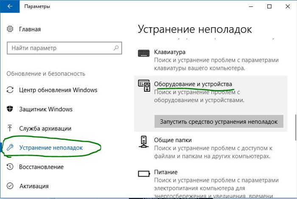Screen dimensions: 297x199
Task: Click description 'Поиск и устранение проблем с доступом'
Action: click(213, 148)
